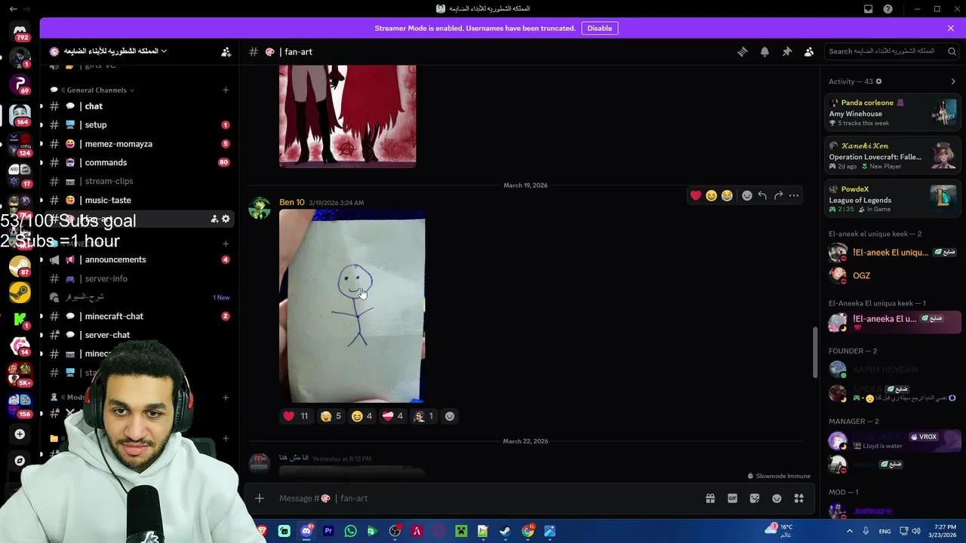React with grinning squint emoji in hover toolbar

(711, 195)
